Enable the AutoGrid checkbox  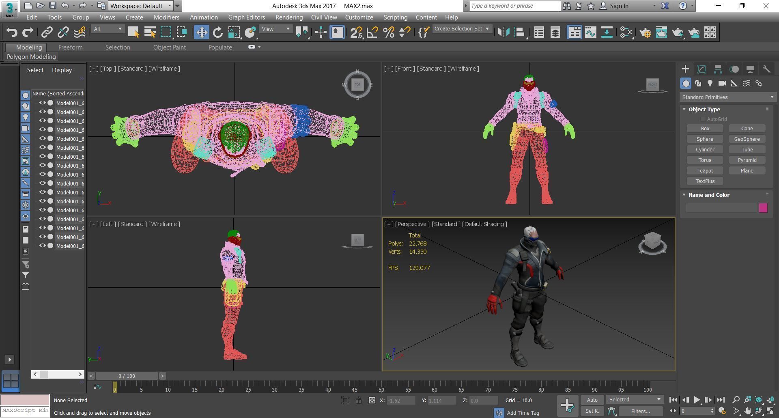pyautogui.click(x=703, y=119)
